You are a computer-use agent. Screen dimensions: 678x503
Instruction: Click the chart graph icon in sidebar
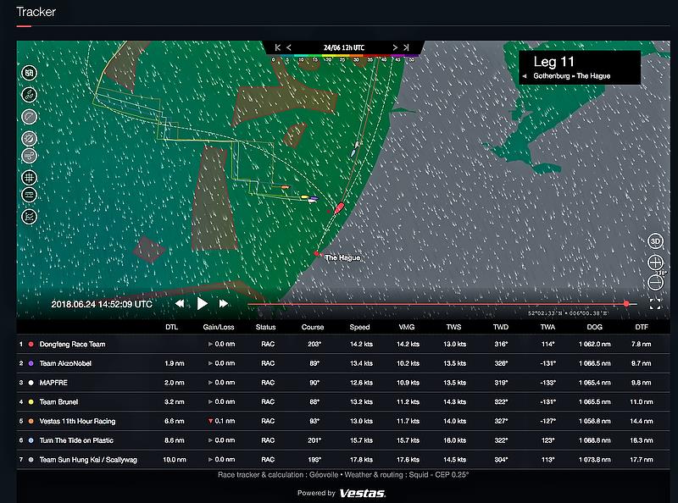29,217
